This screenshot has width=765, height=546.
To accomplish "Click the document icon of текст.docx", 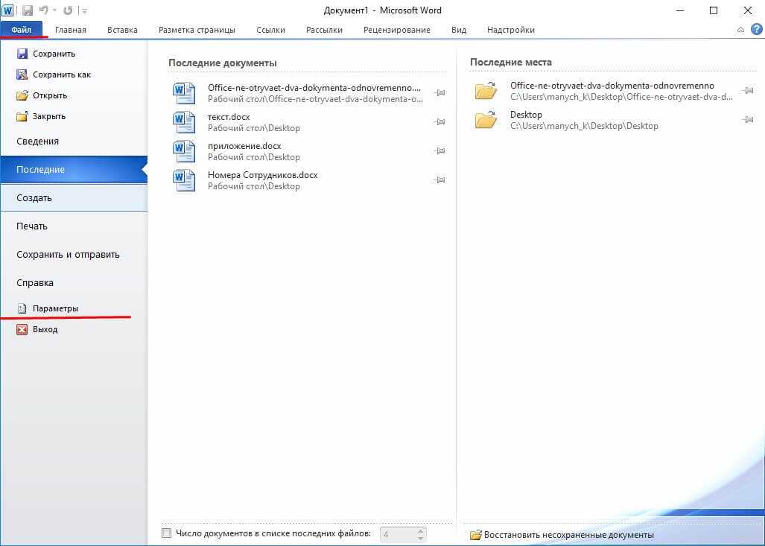I will coord(184,122).
